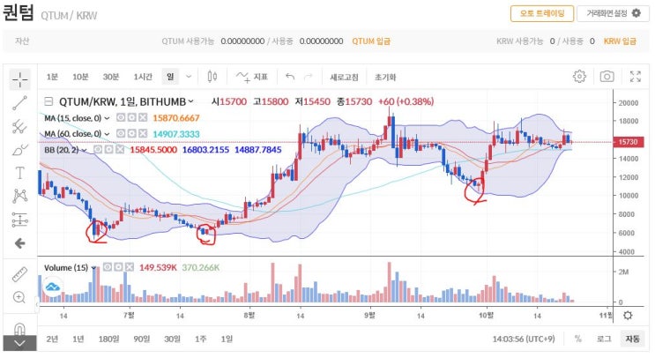Set chart range to 180일
The height and width of the screenshot is (358, 655).
[x=108, y=339]
